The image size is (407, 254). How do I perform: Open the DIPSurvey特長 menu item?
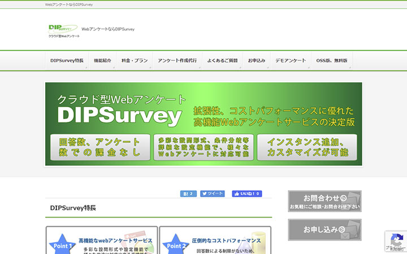click(x=67, y=60)
